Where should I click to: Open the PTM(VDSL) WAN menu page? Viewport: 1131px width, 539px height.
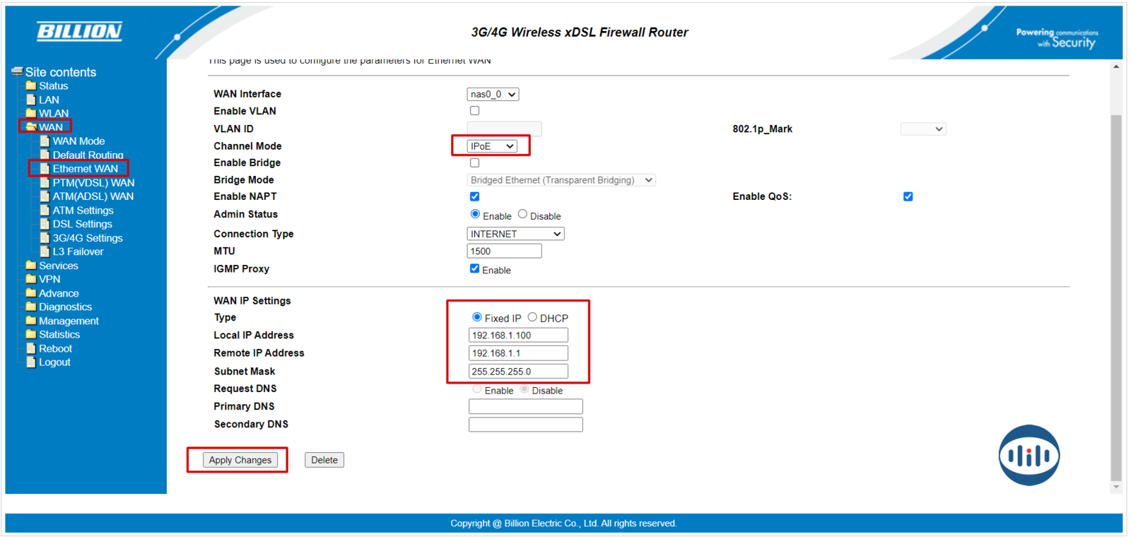[93, 183]
